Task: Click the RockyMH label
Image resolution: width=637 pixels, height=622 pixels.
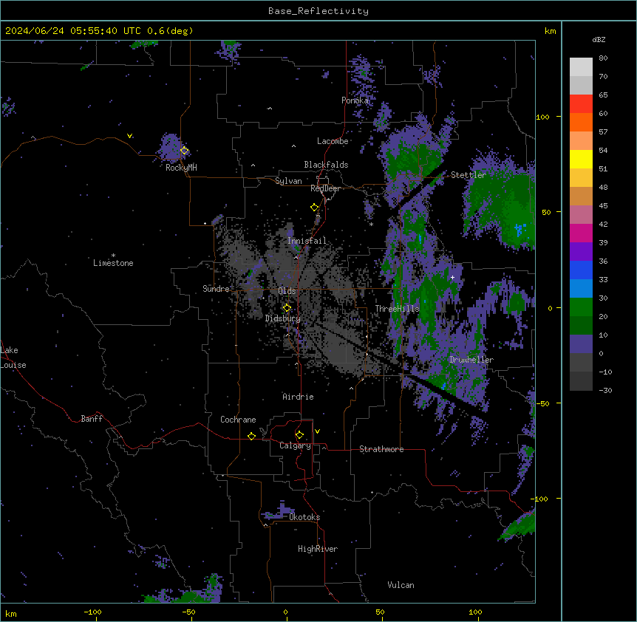Action: [x=181, y=168]
